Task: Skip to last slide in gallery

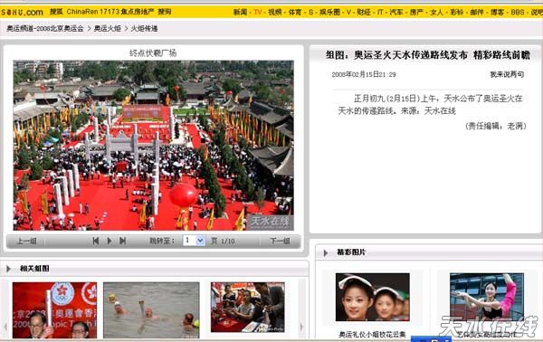Action: tap(122, 241)
